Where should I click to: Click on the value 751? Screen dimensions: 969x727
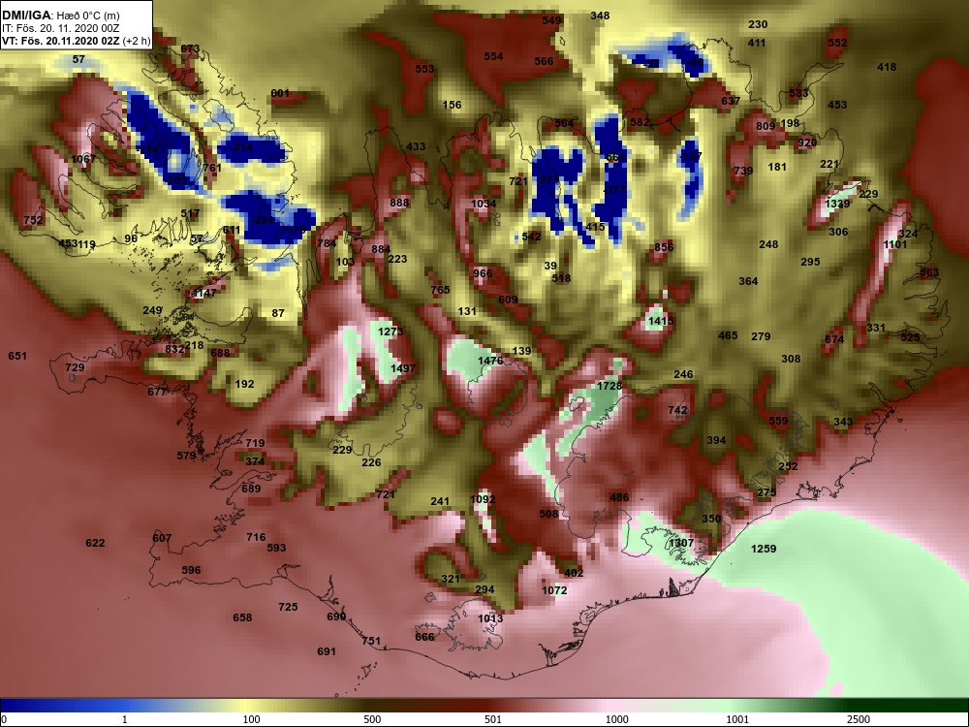(x=371, y=641)
